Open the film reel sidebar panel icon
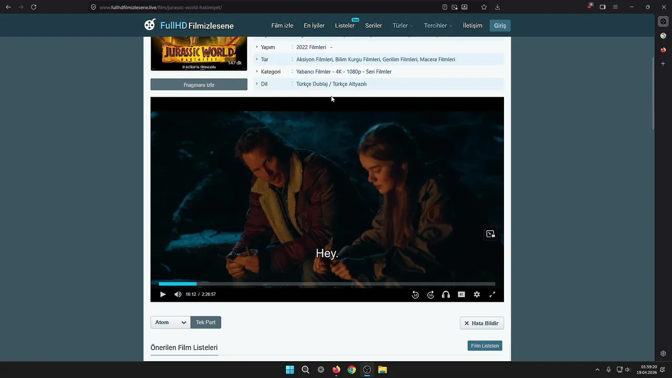The width and height of the screenshot is (672, 378). click(x=663, y=22)
